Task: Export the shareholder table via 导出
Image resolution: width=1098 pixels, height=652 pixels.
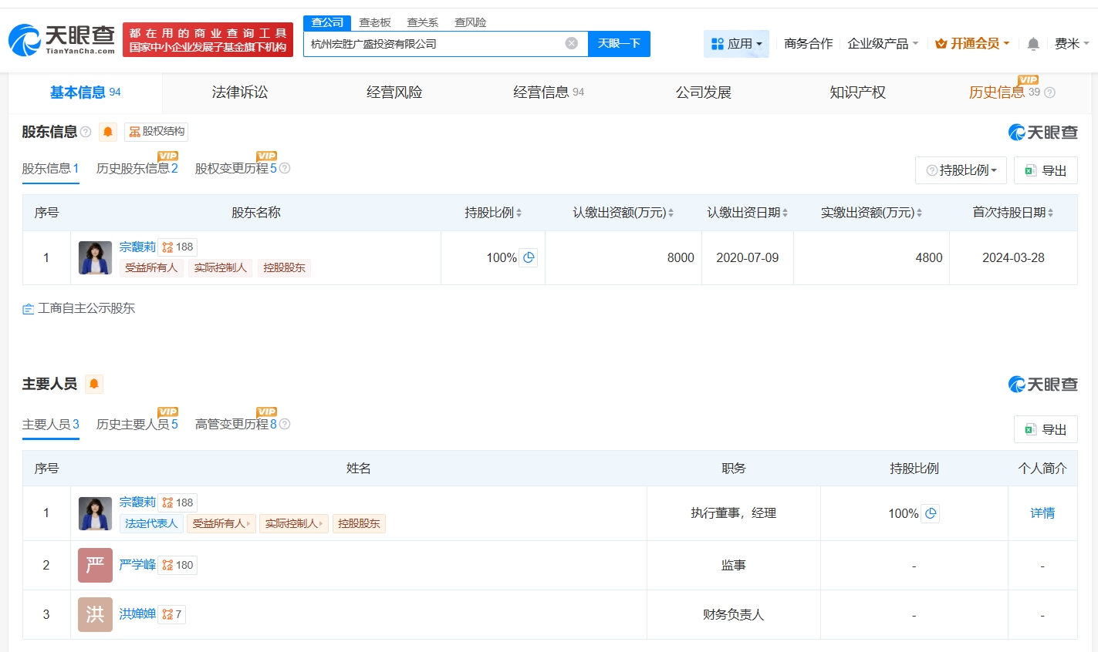Action: (x=1046, y=170)
